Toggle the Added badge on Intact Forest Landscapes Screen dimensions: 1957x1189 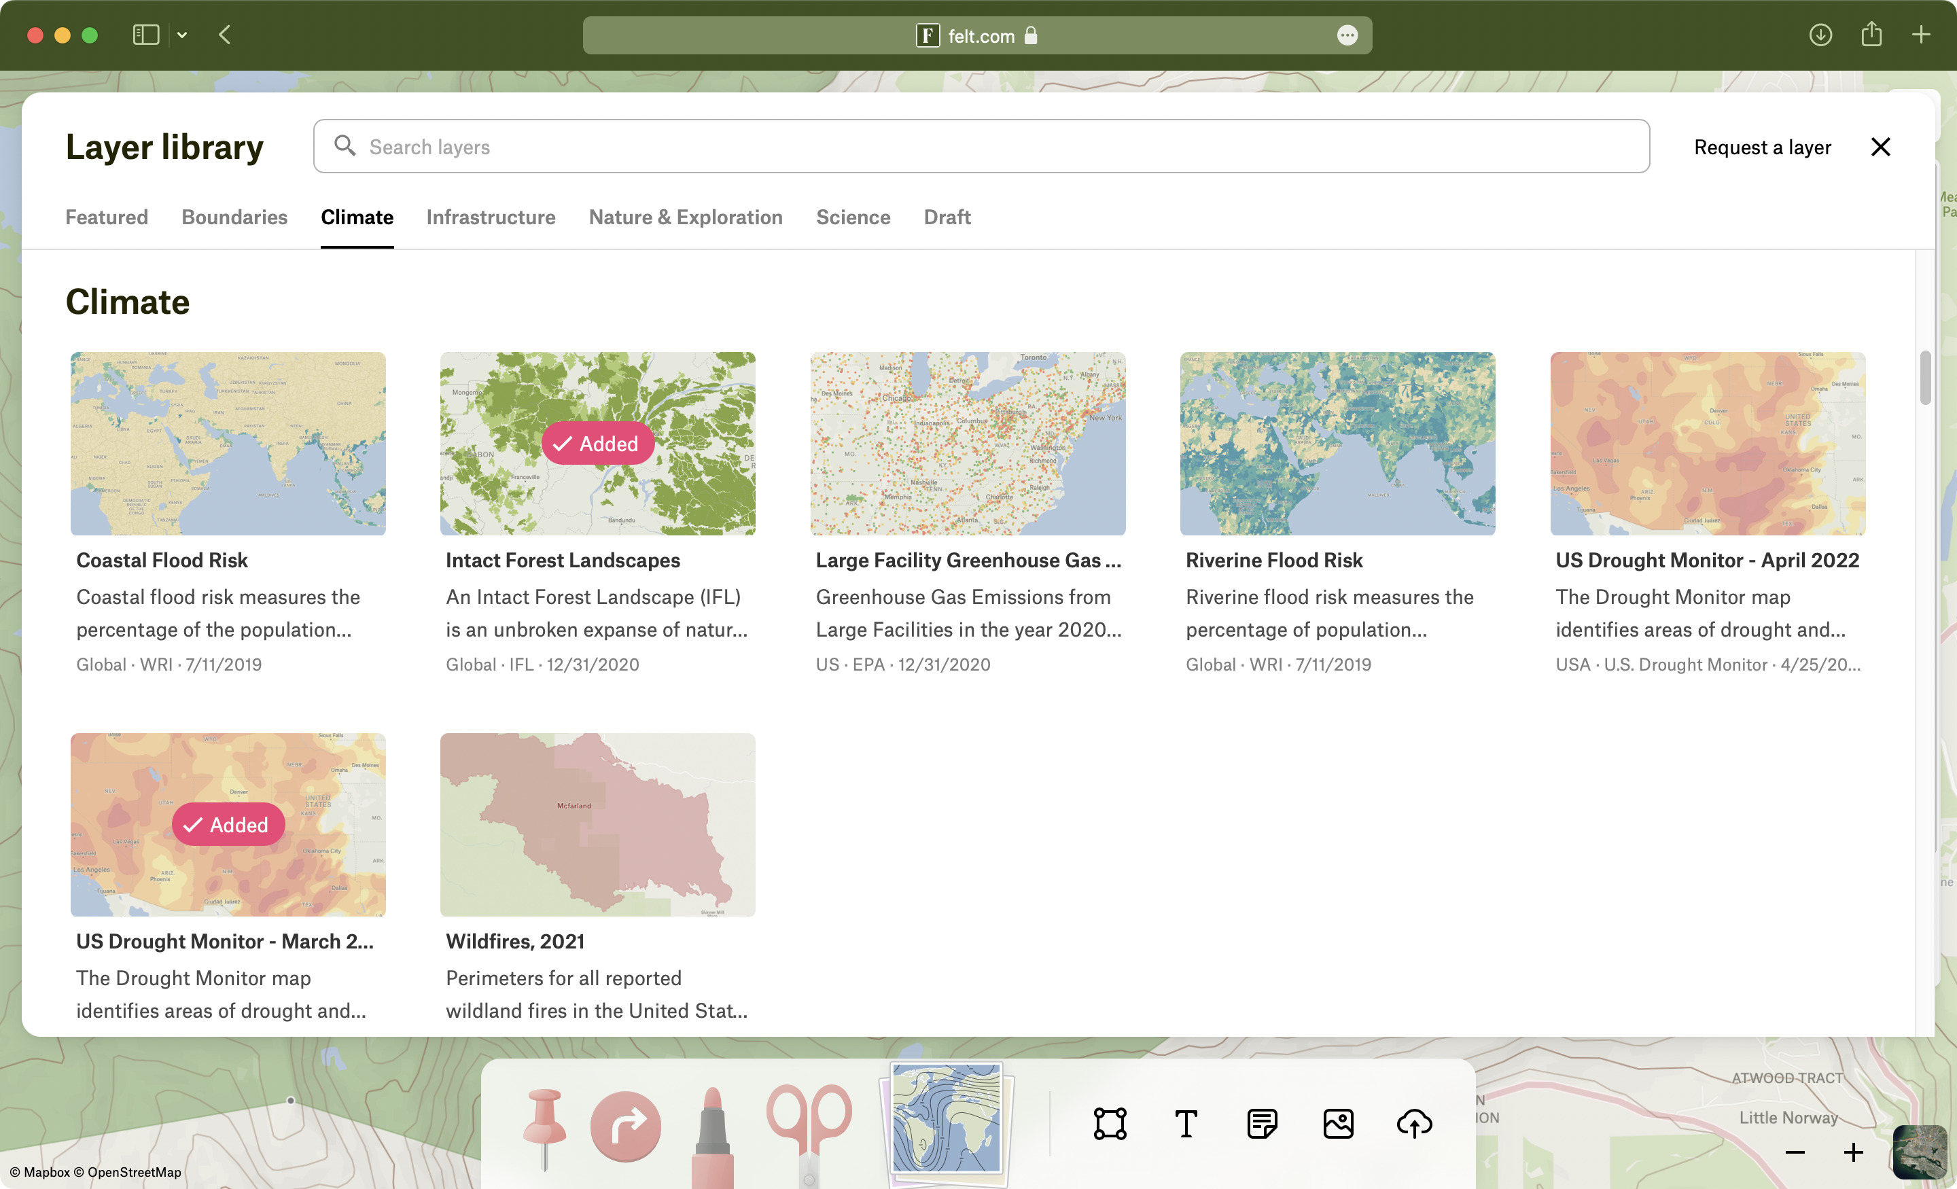pos(597,443)
